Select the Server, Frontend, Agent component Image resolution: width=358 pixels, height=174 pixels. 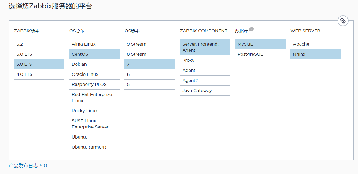(205, 47)
